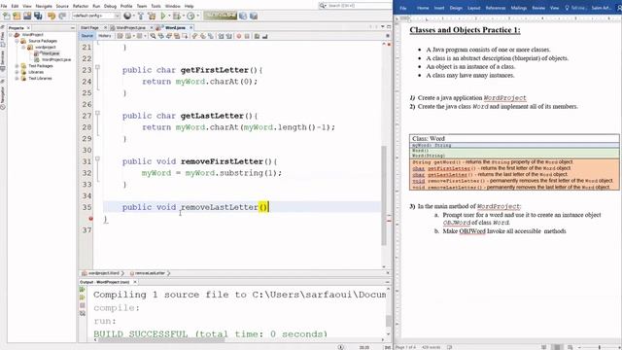Open the Tools menu in NetBeans
Viewport: 622px width, 350px height.
[x=155, y=6]
